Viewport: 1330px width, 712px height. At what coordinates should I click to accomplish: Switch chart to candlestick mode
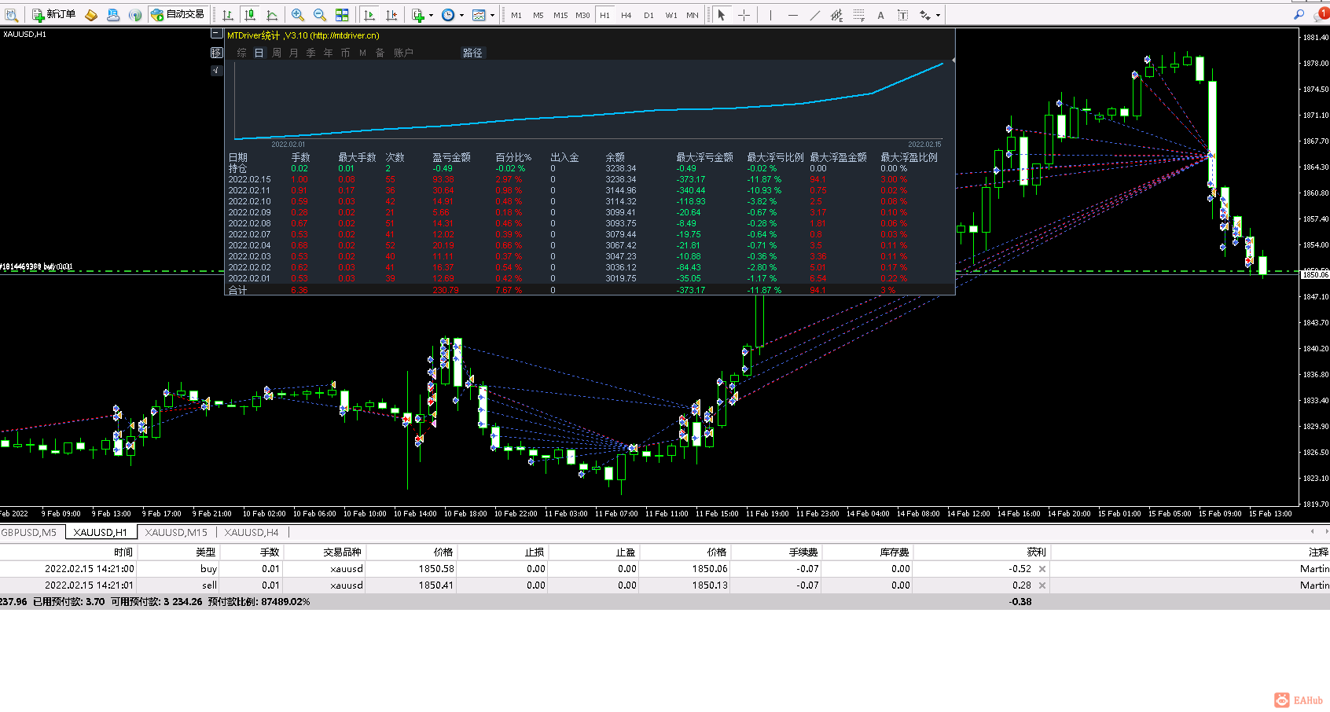click(250, 14)
